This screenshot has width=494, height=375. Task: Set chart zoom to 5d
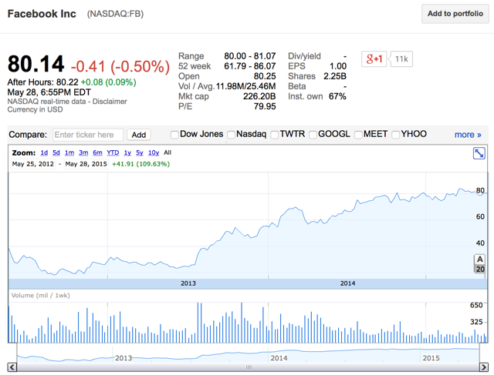click(x=56, y=152)
